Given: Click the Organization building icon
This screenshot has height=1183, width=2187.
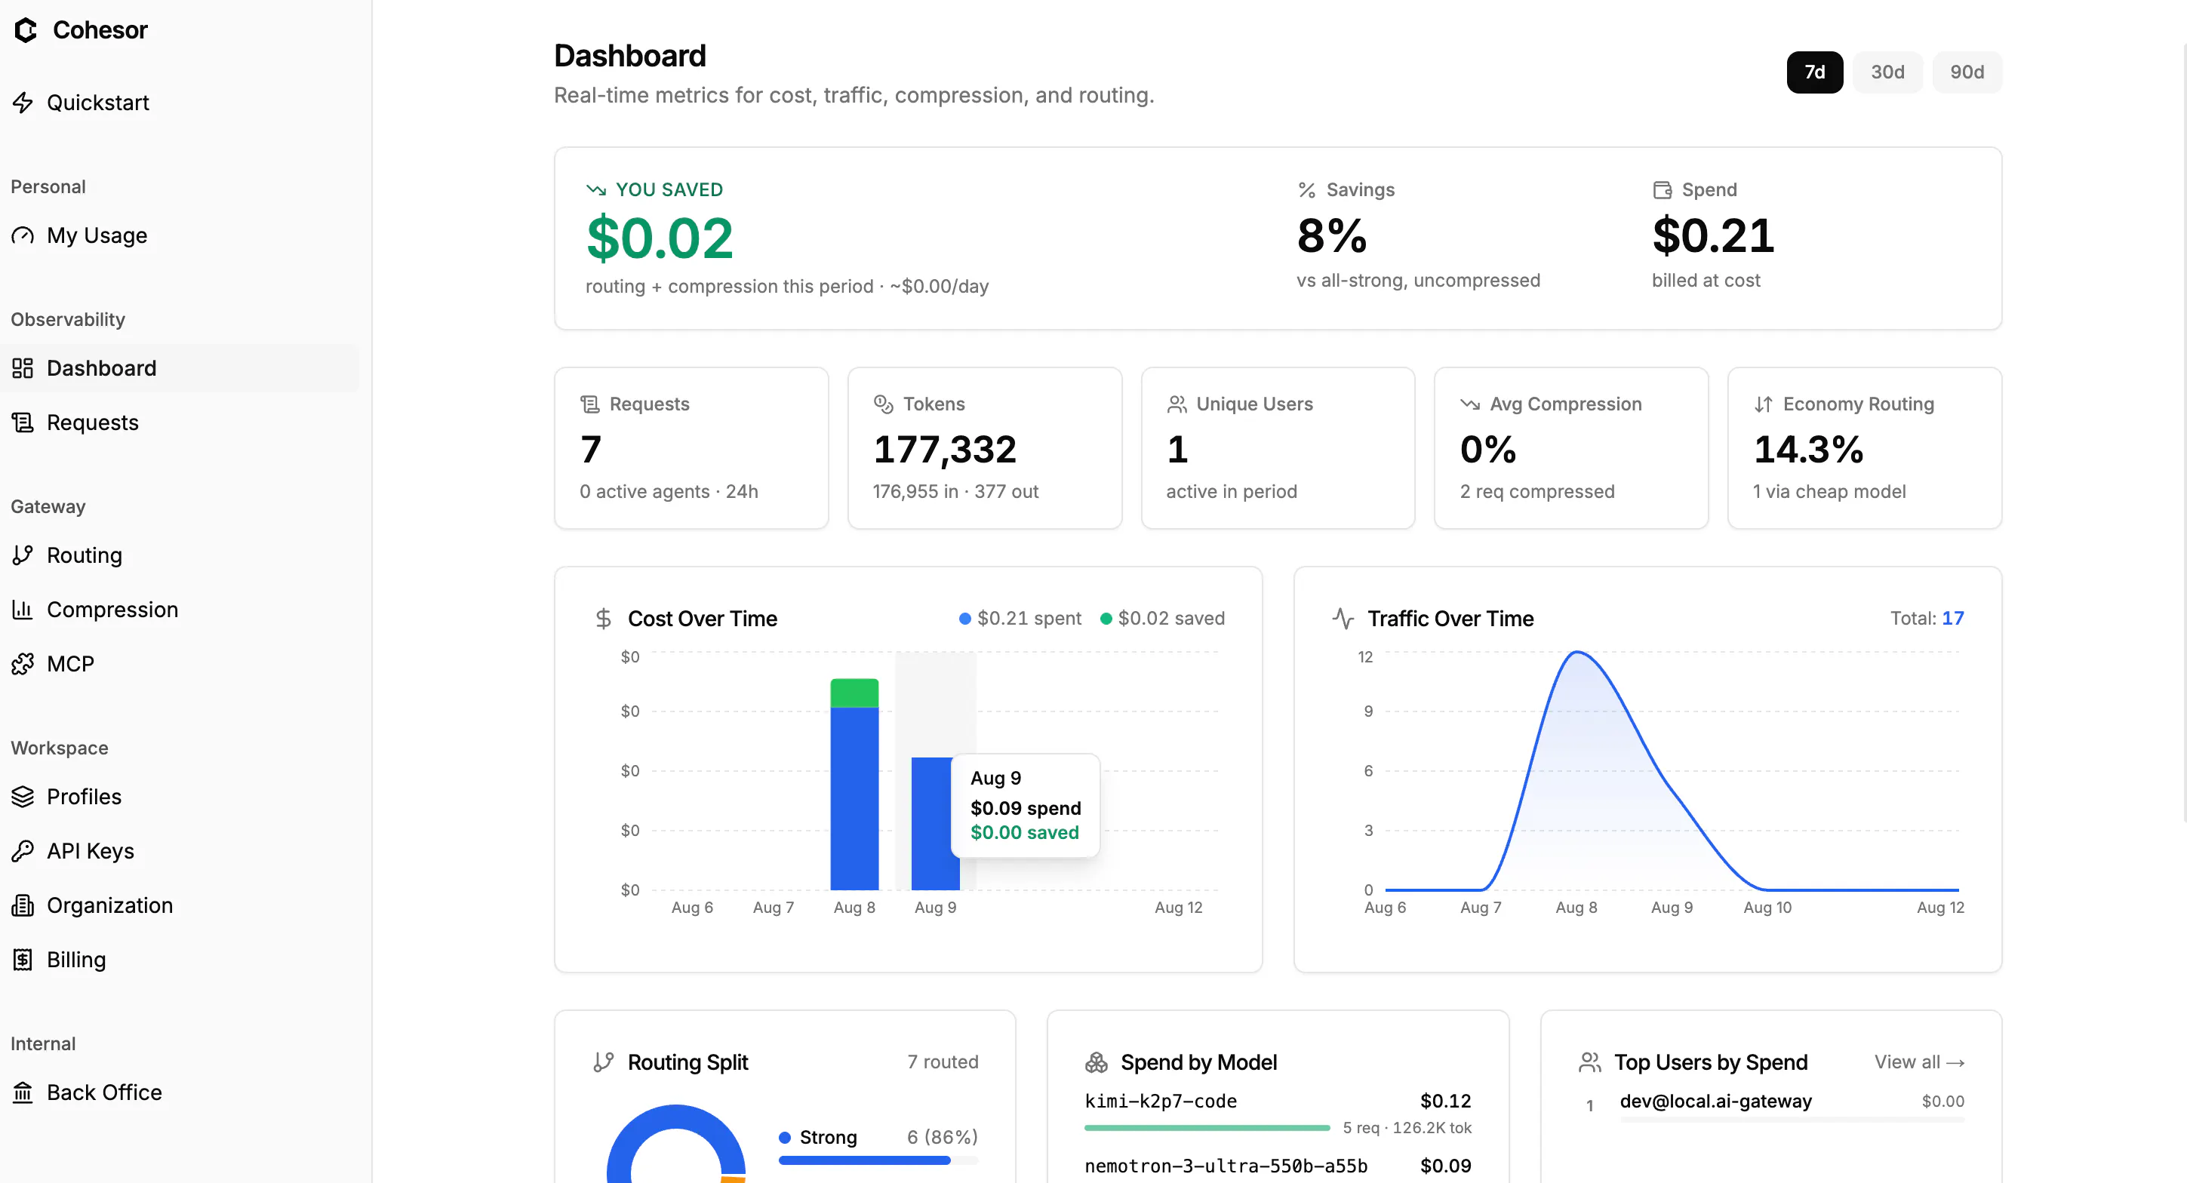Looking at the screenshot, I should click(23, 905).
